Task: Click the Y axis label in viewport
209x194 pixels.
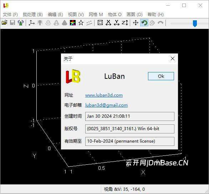Action: pyautogui.click(x=35, y=155)
